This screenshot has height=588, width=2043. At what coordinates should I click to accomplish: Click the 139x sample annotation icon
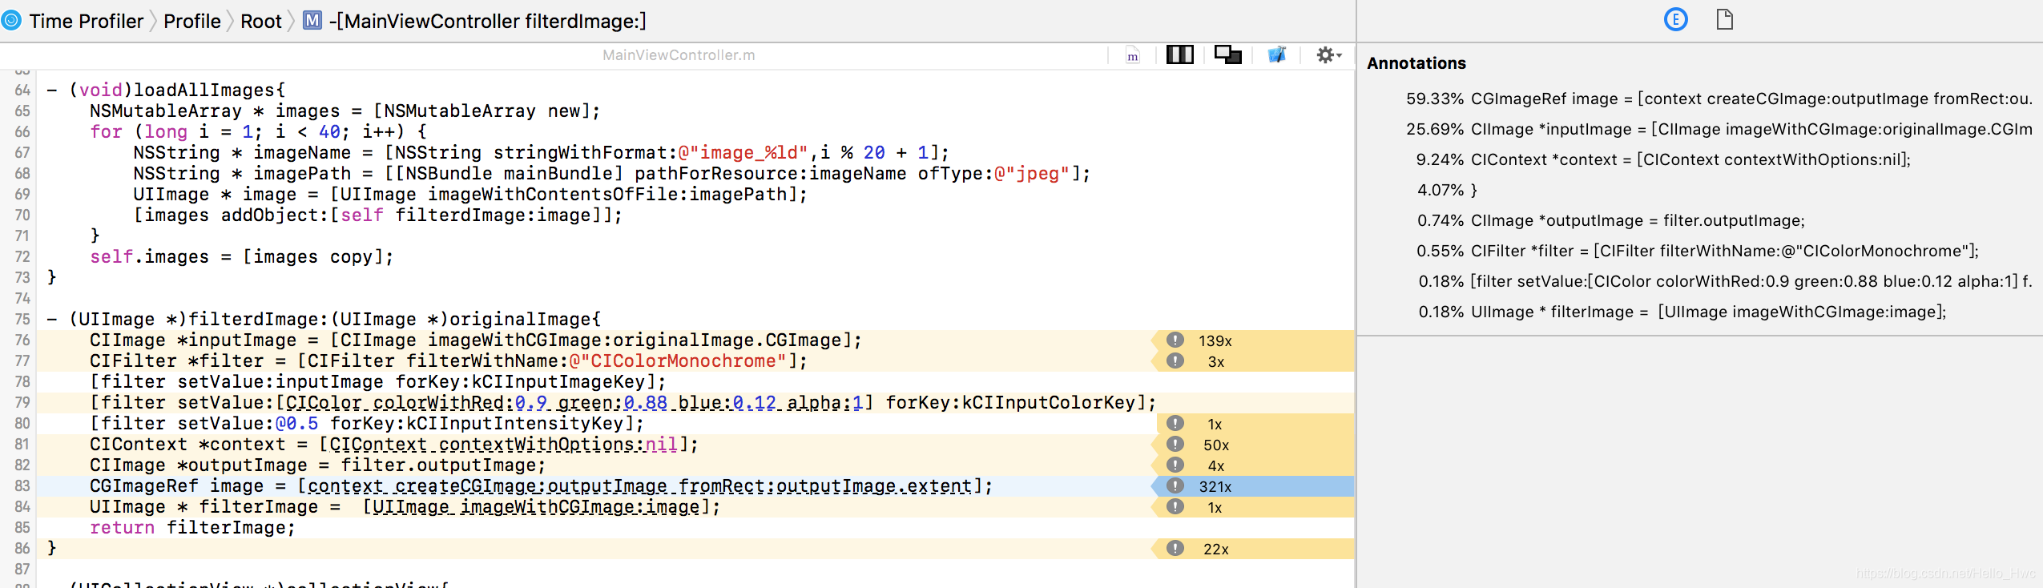(1175, 340)
